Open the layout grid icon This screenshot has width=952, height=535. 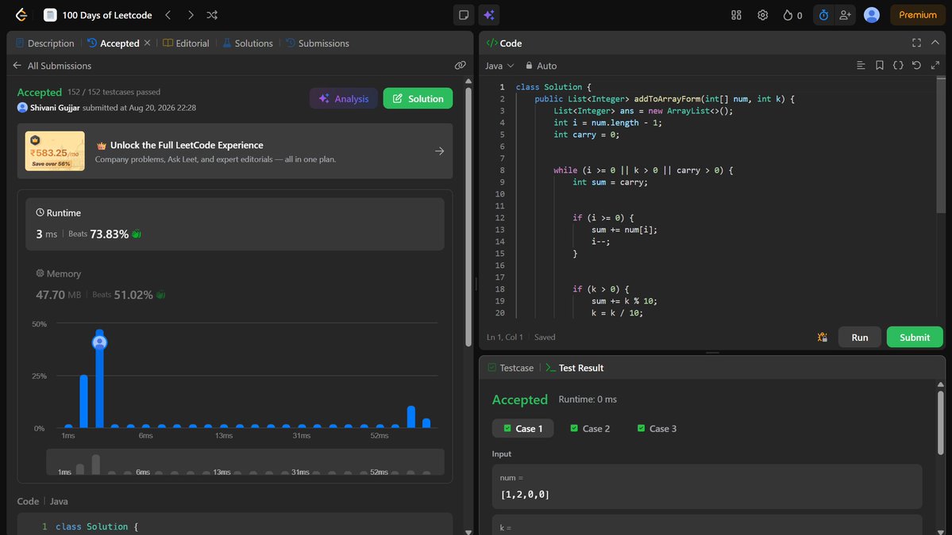(x=737, y=15)
